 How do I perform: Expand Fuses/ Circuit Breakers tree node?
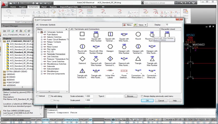click(x=42, y=39)
